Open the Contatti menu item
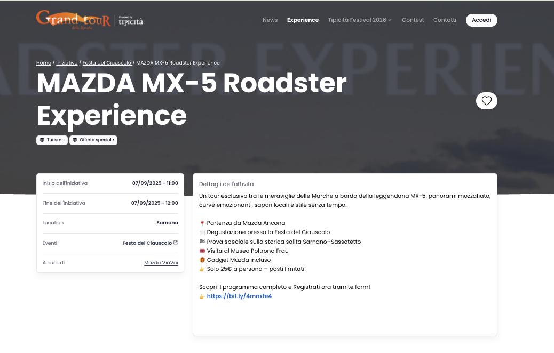554x353 pixels. point(445,20)
